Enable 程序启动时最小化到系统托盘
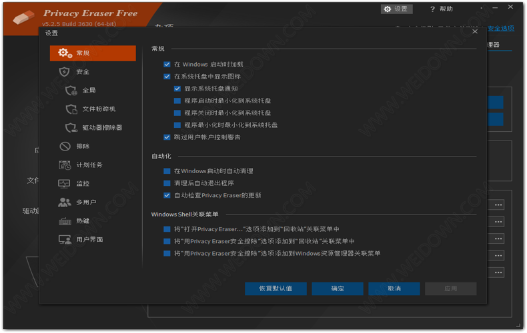The image size is (527, 333). tap(177, 101)
